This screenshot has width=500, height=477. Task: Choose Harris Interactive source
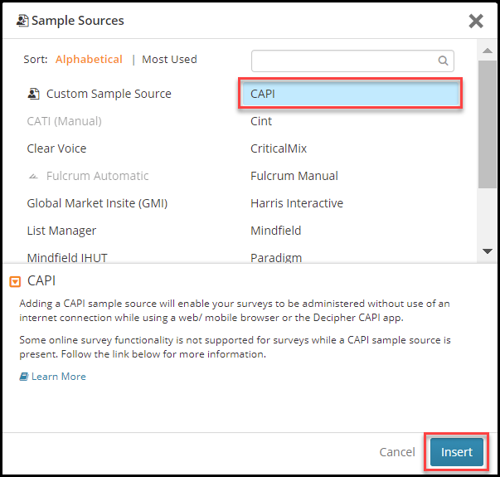(297, 203)
